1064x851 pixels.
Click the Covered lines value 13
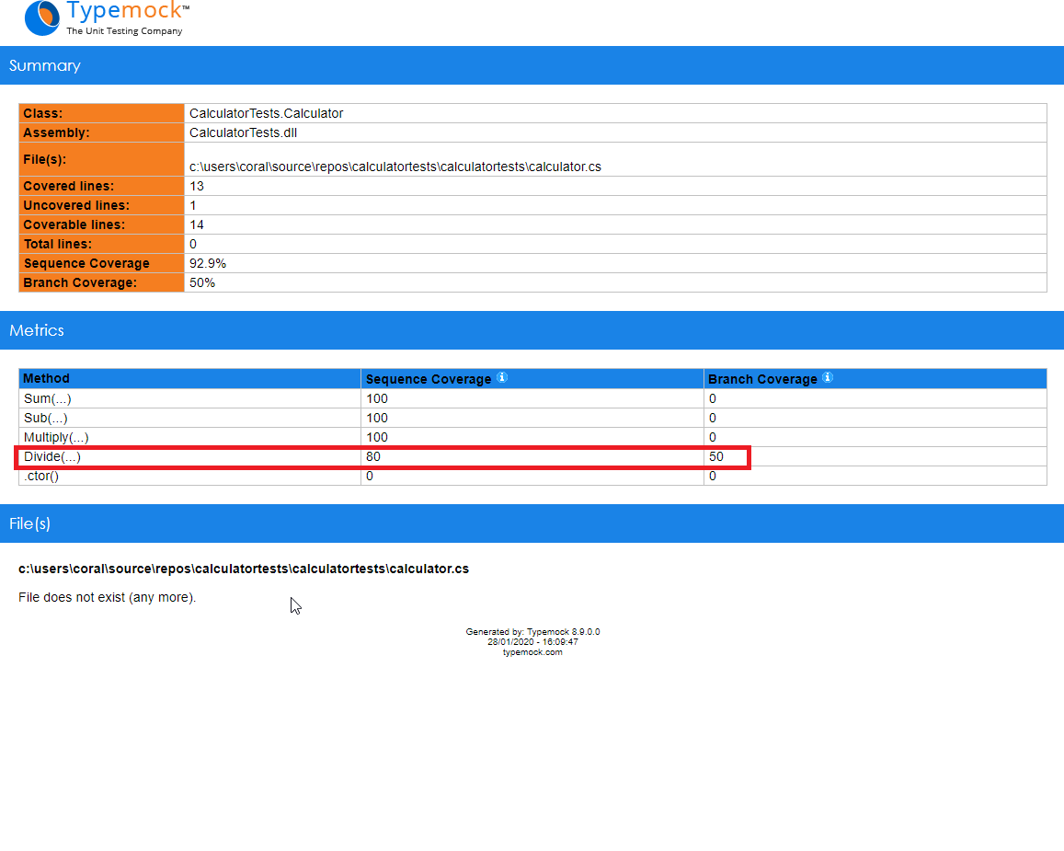(x=197, y=186)
